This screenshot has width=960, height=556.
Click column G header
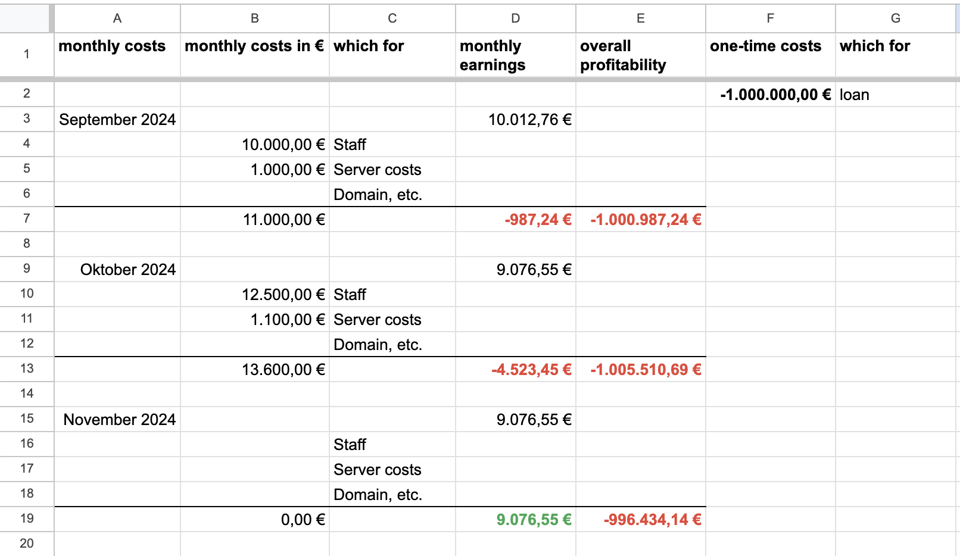point(895,18)
